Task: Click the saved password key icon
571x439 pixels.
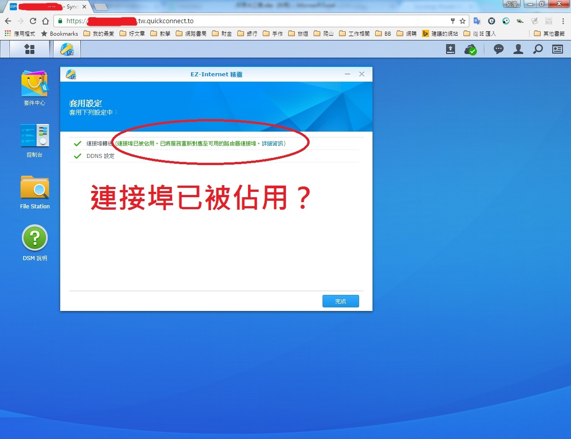Action: pyautogui.click(x=452, y=21)
